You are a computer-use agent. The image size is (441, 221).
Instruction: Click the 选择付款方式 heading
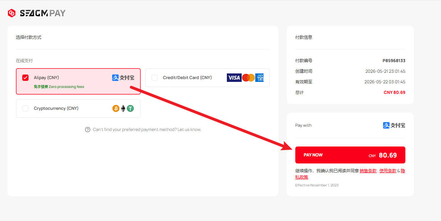(29, 37)
